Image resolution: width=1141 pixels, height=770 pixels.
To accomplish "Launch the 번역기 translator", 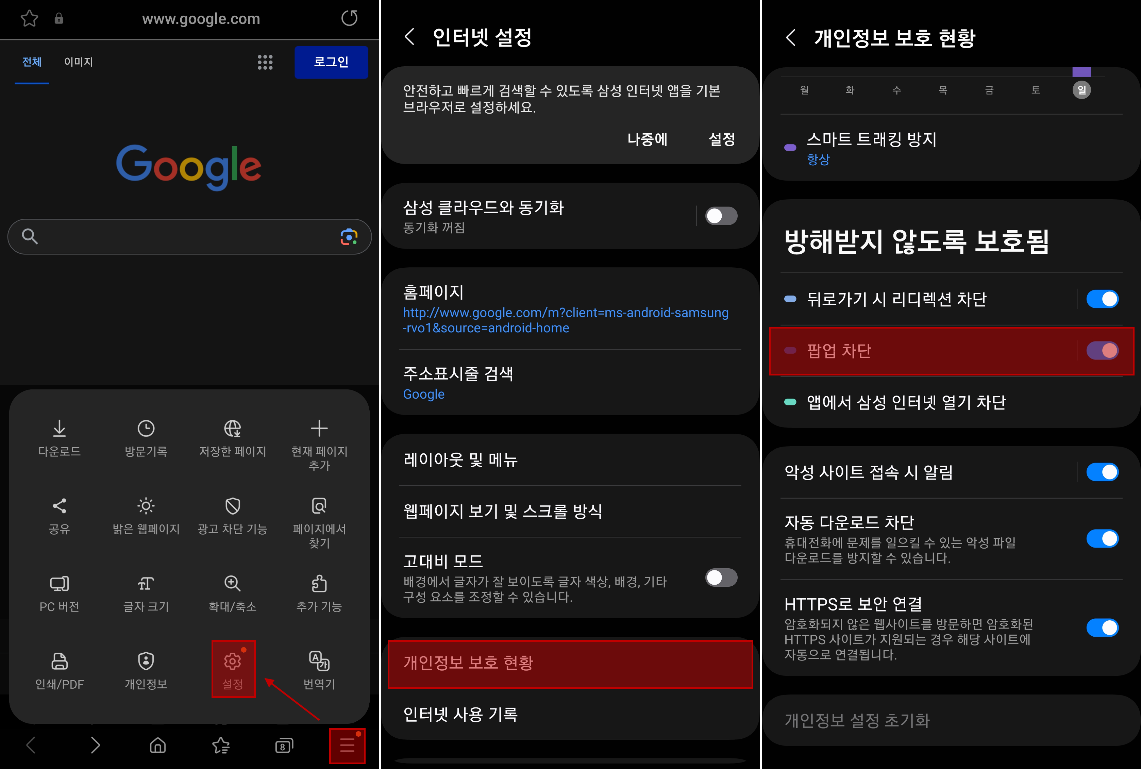I will (319, 670).
